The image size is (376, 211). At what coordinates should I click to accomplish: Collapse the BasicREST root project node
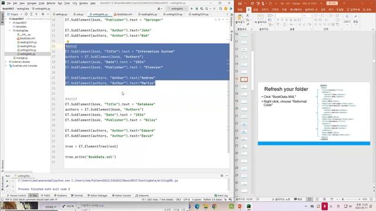tap(6, 19)
